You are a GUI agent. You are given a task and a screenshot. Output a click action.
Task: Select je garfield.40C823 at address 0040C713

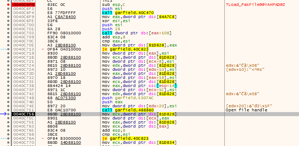[x=125, y=49]
